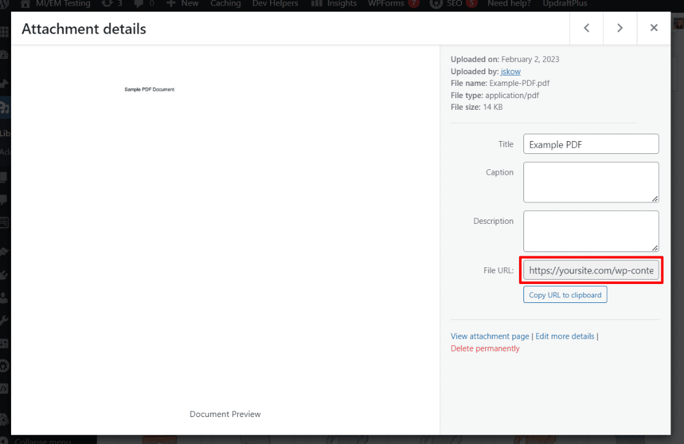Select the File URL field
Screen dimensions: 684x444
590,270
